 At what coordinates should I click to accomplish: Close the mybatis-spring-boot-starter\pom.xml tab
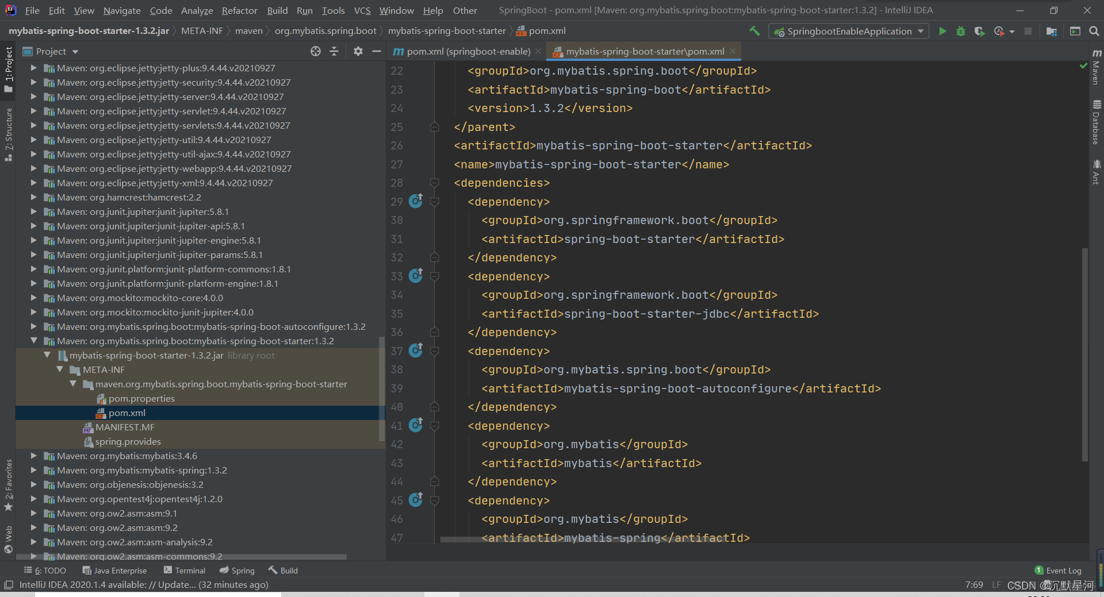[733, 51]
